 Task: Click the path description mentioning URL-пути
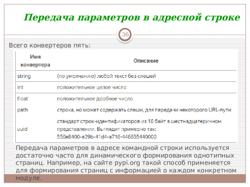[x=144, y=110]
